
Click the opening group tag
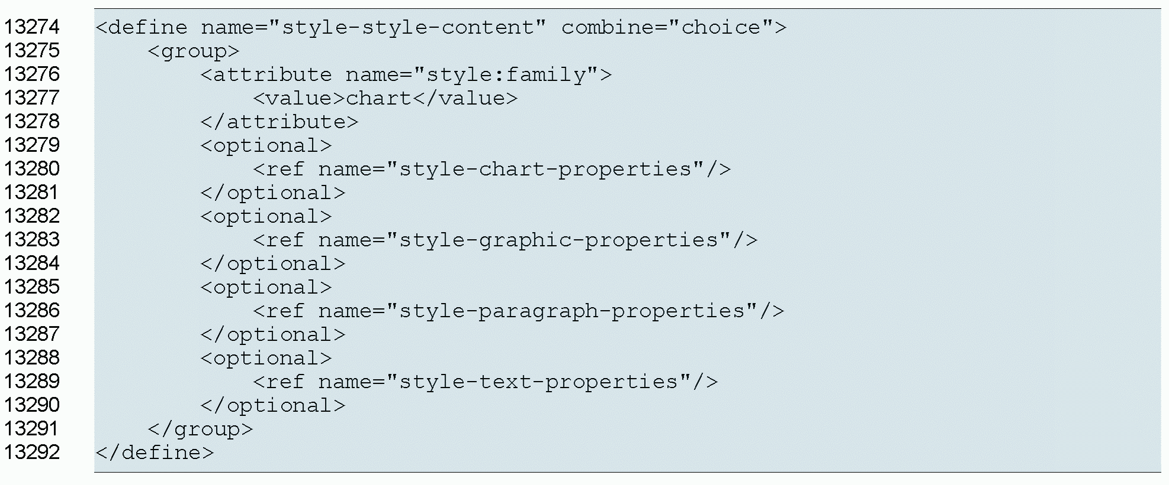(x=194, y=51)
